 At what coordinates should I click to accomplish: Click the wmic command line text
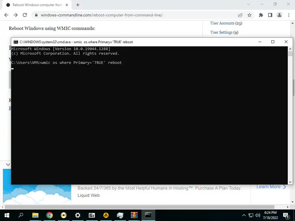82,62
